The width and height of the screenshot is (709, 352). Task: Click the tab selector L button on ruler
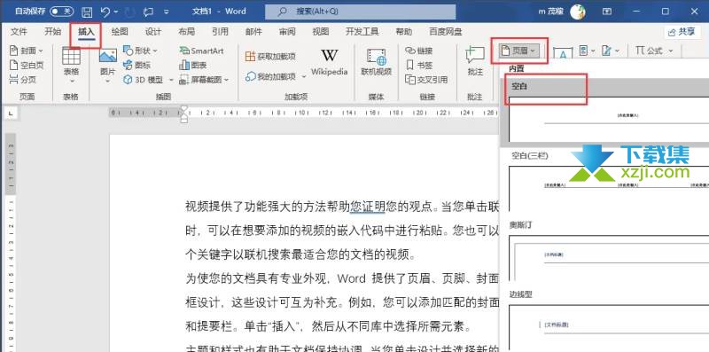11,113
